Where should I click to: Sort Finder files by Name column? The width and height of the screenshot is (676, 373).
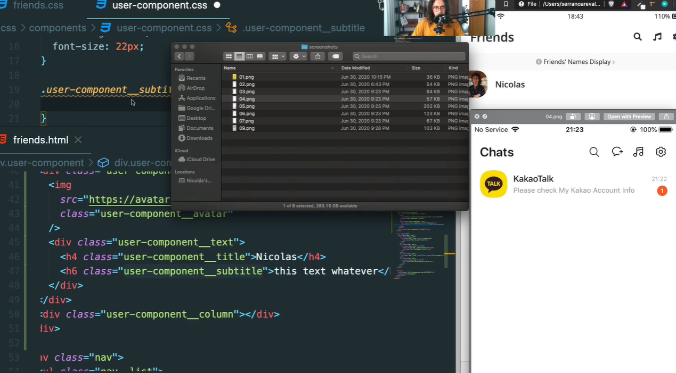pos(279,68)
